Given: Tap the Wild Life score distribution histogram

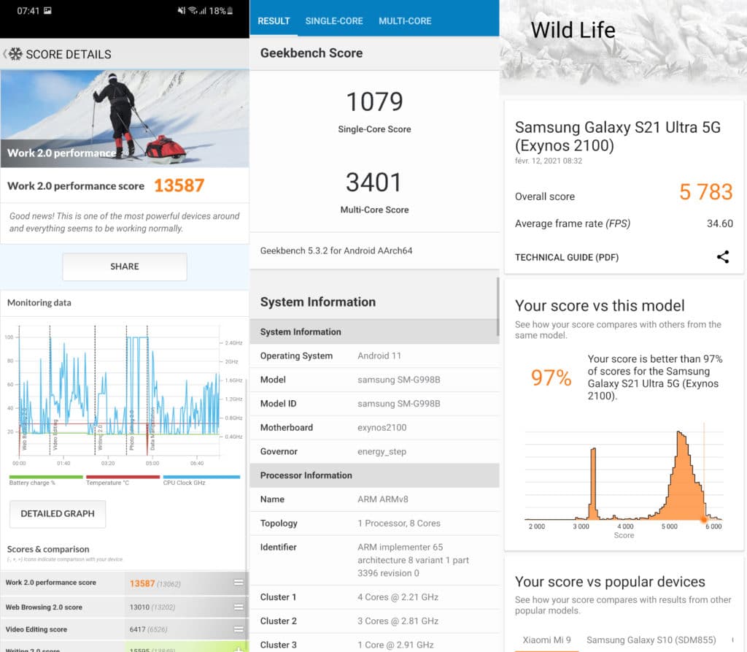Looking at the screenshot, I should pos(623,480).
